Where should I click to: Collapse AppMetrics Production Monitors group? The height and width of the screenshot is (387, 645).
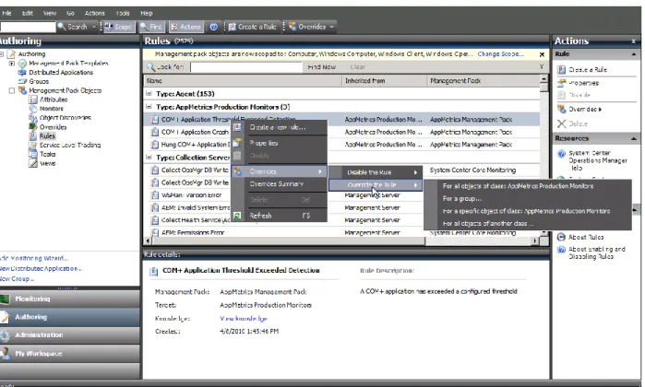[149, 107]
